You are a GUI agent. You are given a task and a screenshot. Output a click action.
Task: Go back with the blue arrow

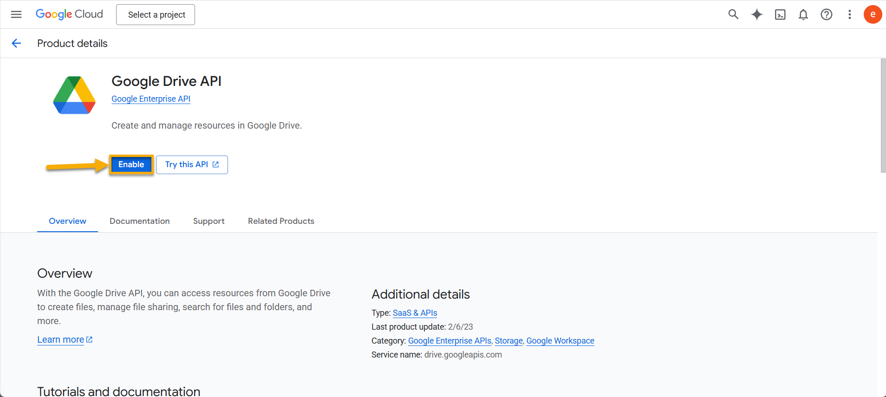pyautogui.click(x=16, y=43)
